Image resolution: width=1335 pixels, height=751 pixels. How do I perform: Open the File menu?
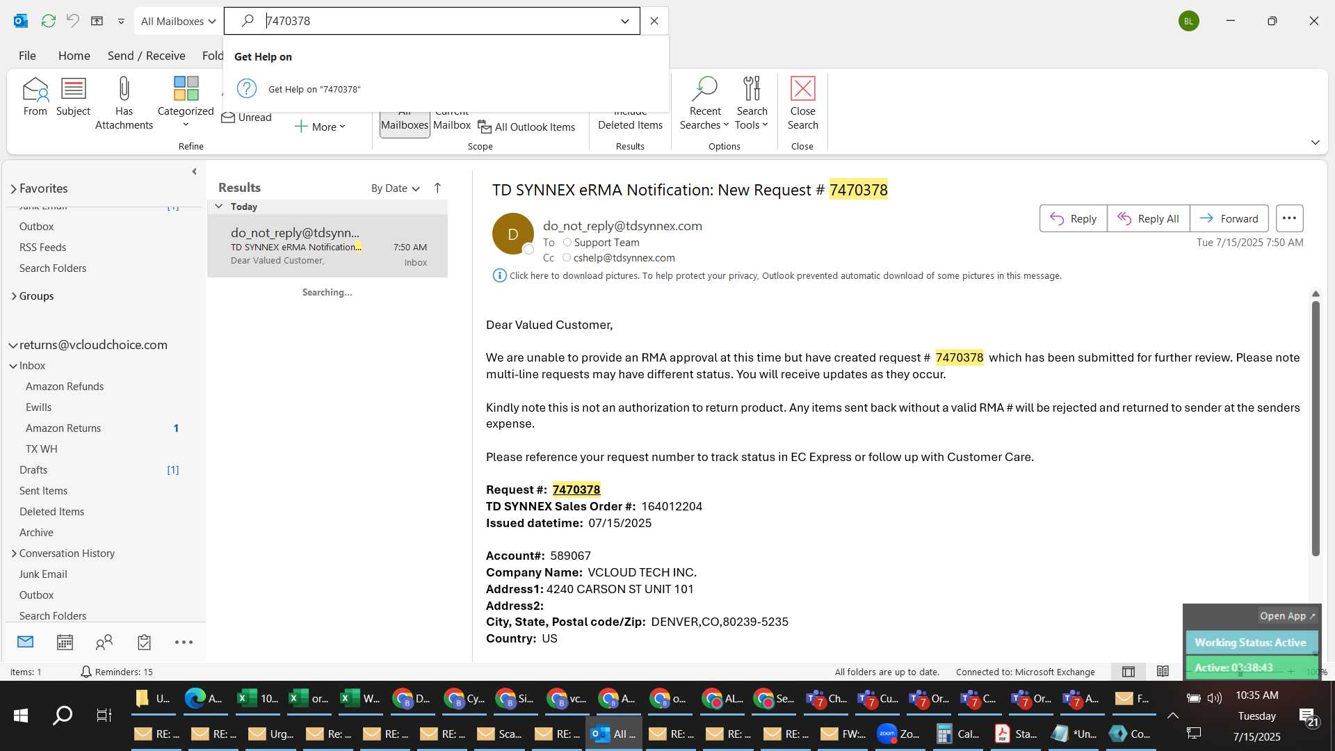pyautogui.click(x=27, y=56)
